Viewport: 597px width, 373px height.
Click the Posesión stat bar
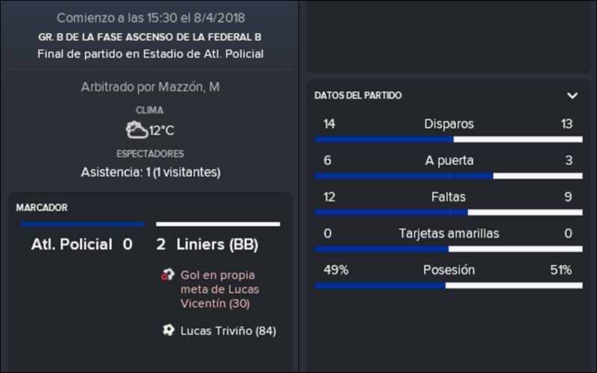448,286
